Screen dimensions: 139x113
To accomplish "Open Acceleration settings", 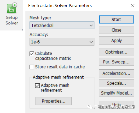I will point(116,73).
